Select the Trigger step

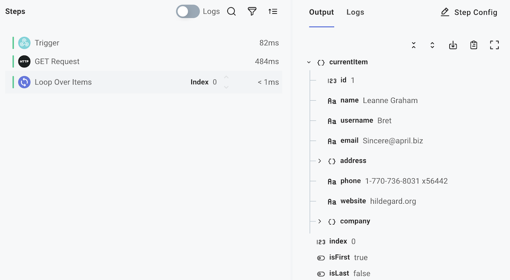pos(47,43)
